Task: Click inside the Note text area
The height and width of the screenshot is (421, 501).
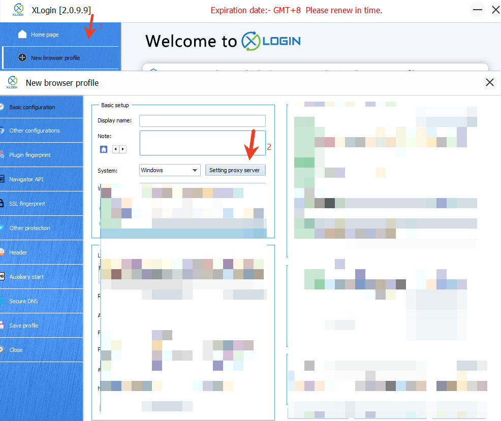Action: [202, 143]
